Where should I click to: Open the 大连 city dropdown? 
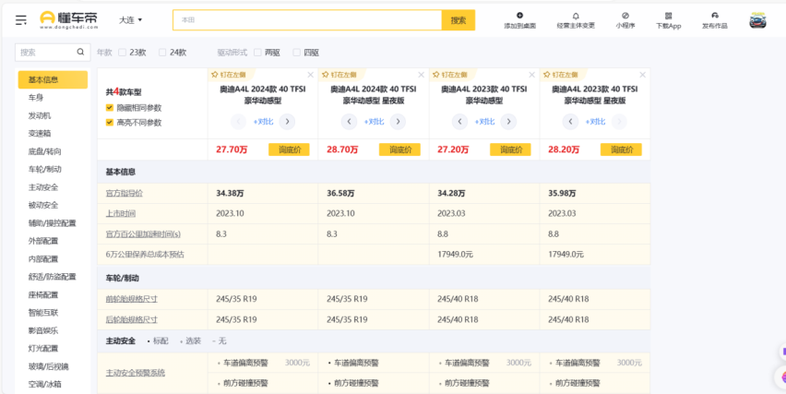(x=130, y=19)
